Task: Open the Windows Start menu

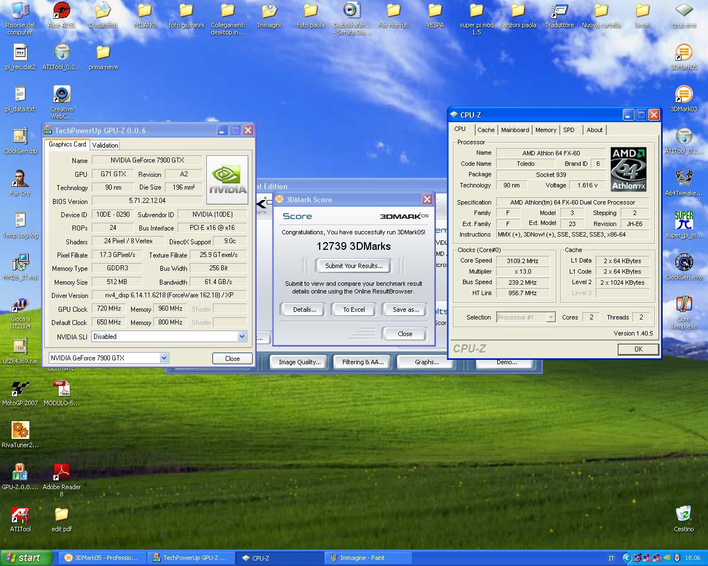Action: point(27,558)
